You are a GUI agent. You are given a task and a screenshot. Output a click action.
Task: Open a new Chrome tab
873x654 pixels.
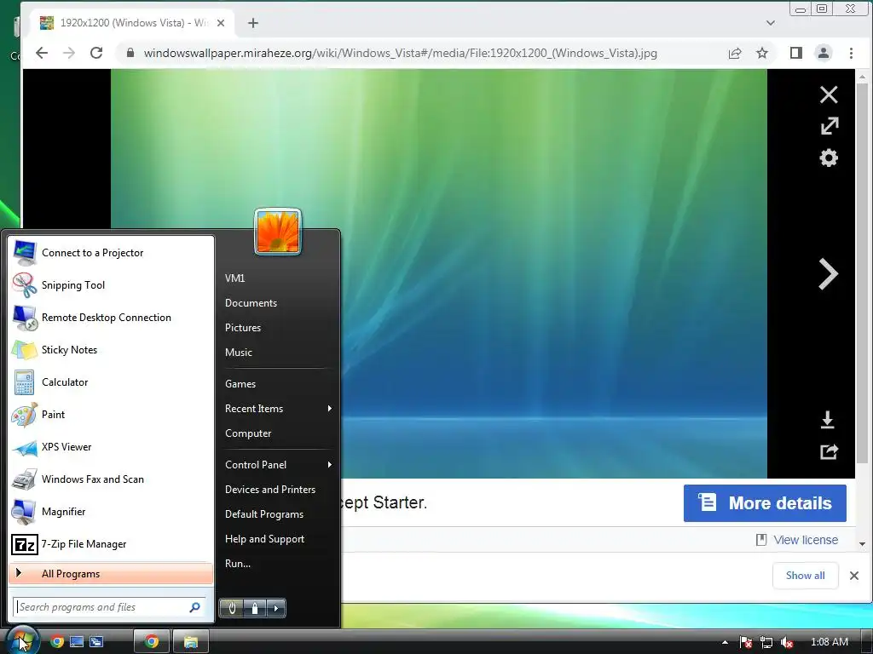pyautogui.click(x=252, y=23)
